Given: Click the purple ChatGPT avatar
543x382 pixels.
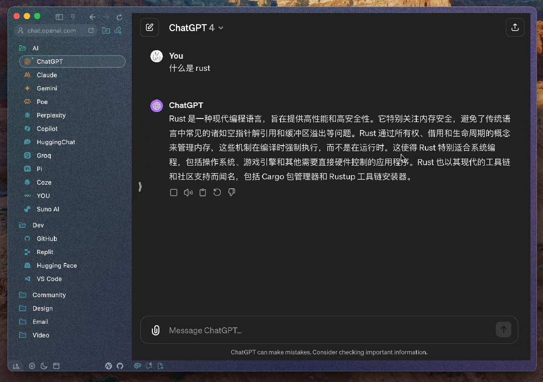Looking at the screenshot, I should (x=156, y=105).
